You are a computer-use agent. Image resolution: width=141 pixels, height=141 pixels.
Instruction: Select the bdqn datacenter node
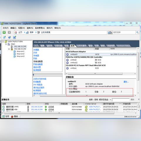13,44
